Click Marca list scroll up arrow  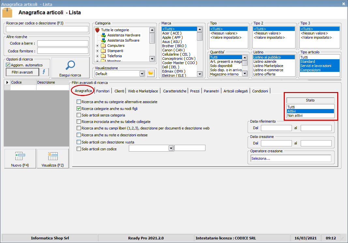200,29
